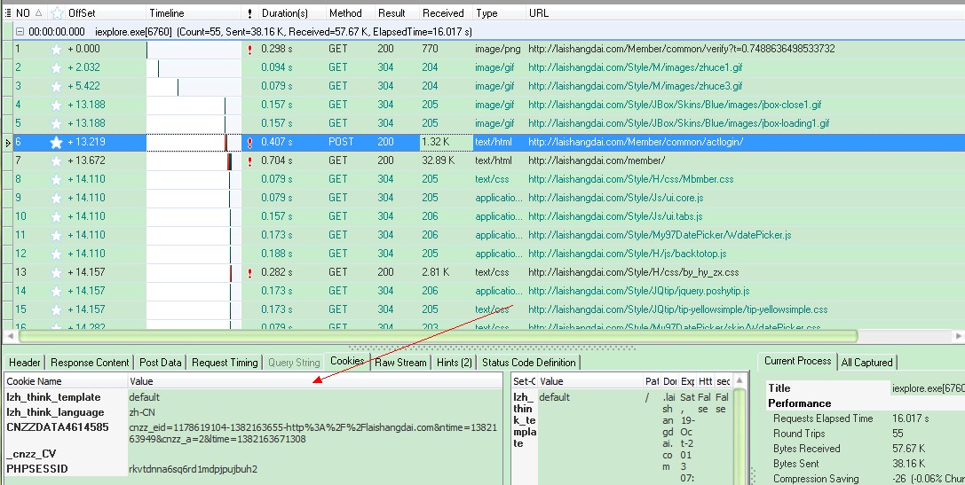The height and width of the screenshot is (485, 965).
Task: Click the right arrow of horizontal scrollbar
Action: coord(959,336)
